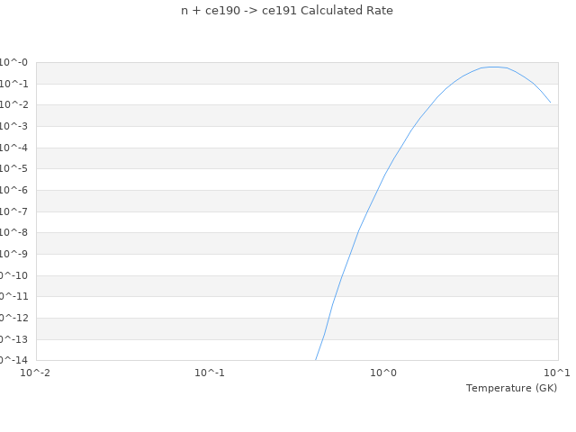The image size is (576, 432).
Task: Click the chart title 'n + ce190 -> ce191 Calculated Rate'
Action: tap(287, 11)
